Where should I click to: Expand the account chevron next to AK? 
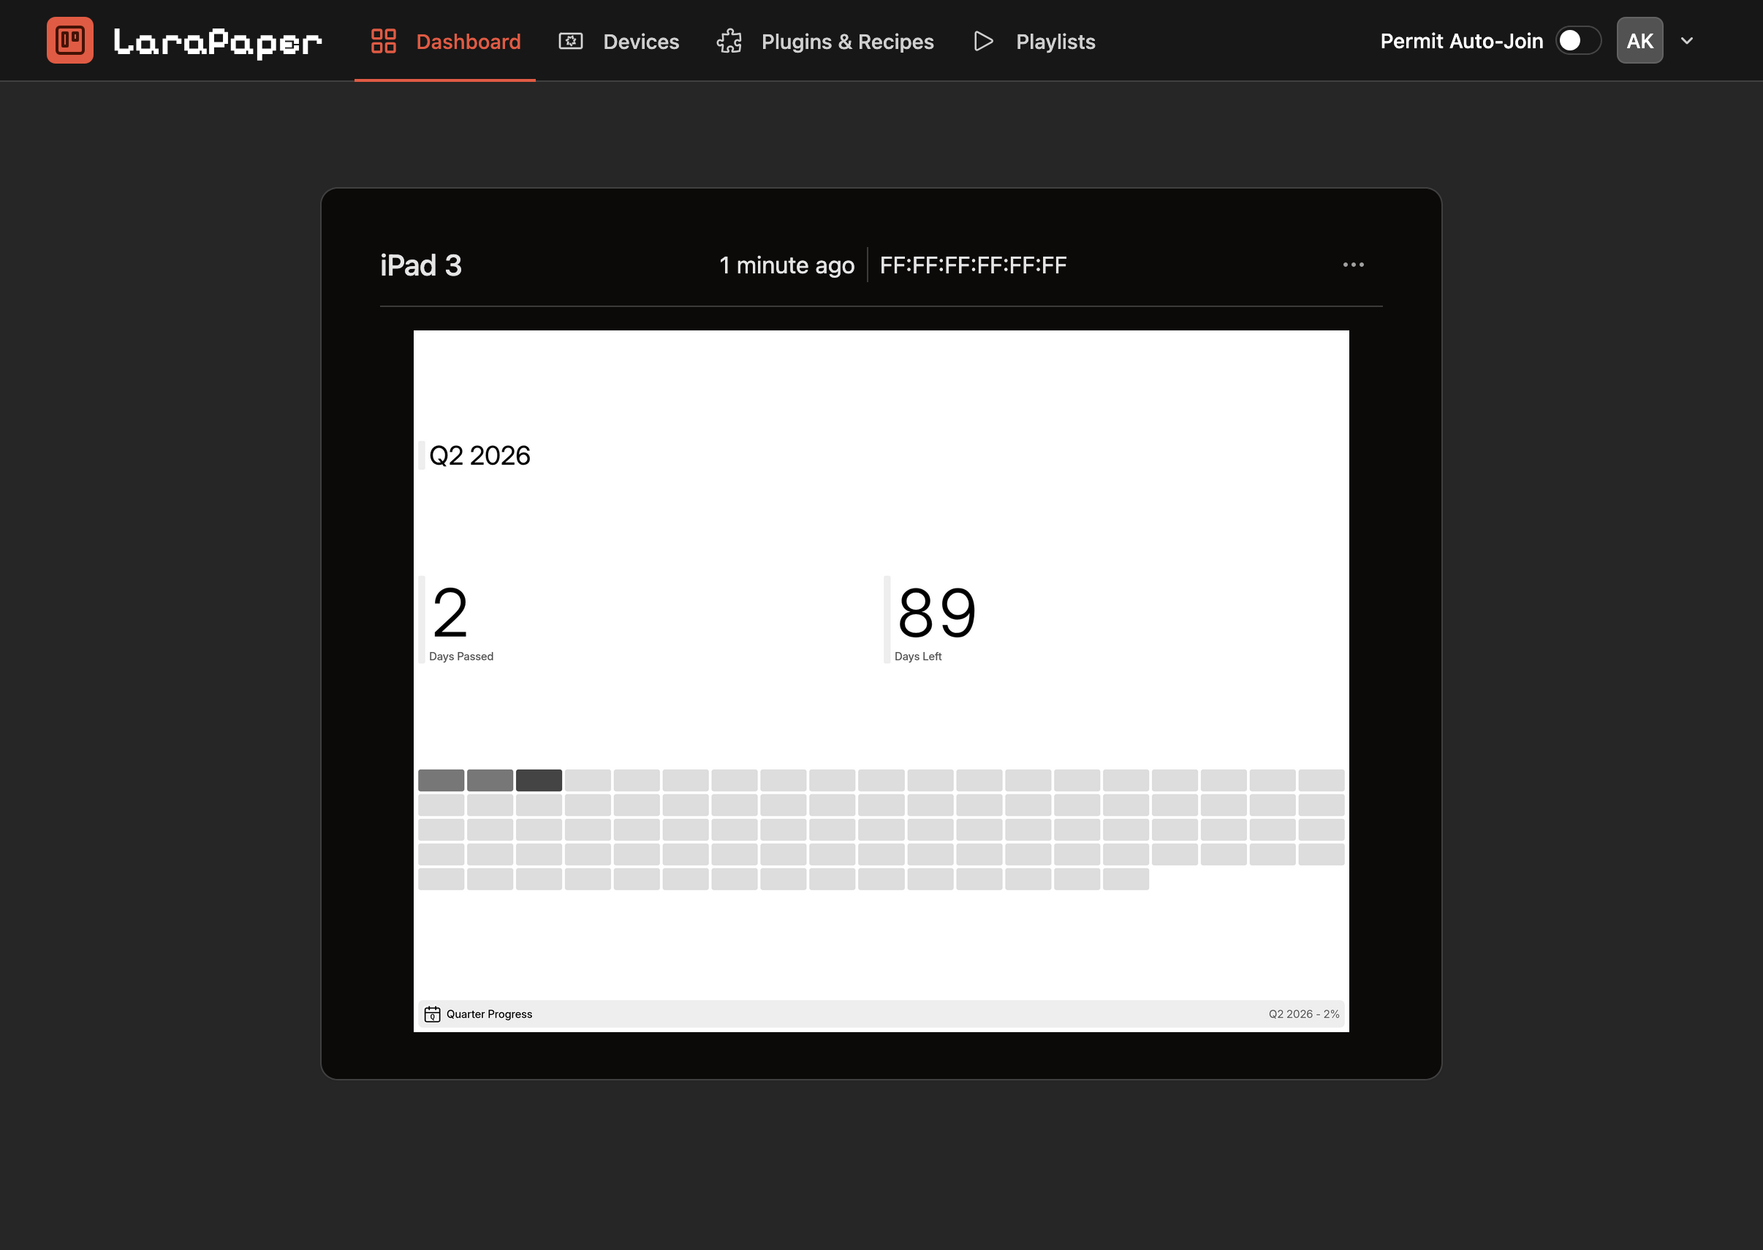pyautogui.click(x=1687, y=40)
